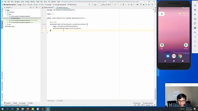The image size is (198, 111).
Task: Click the emulator volume up icon
Action: [195, 10]
